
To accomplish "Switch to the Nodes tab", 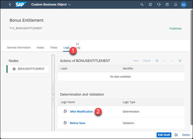I will [40, 47].
